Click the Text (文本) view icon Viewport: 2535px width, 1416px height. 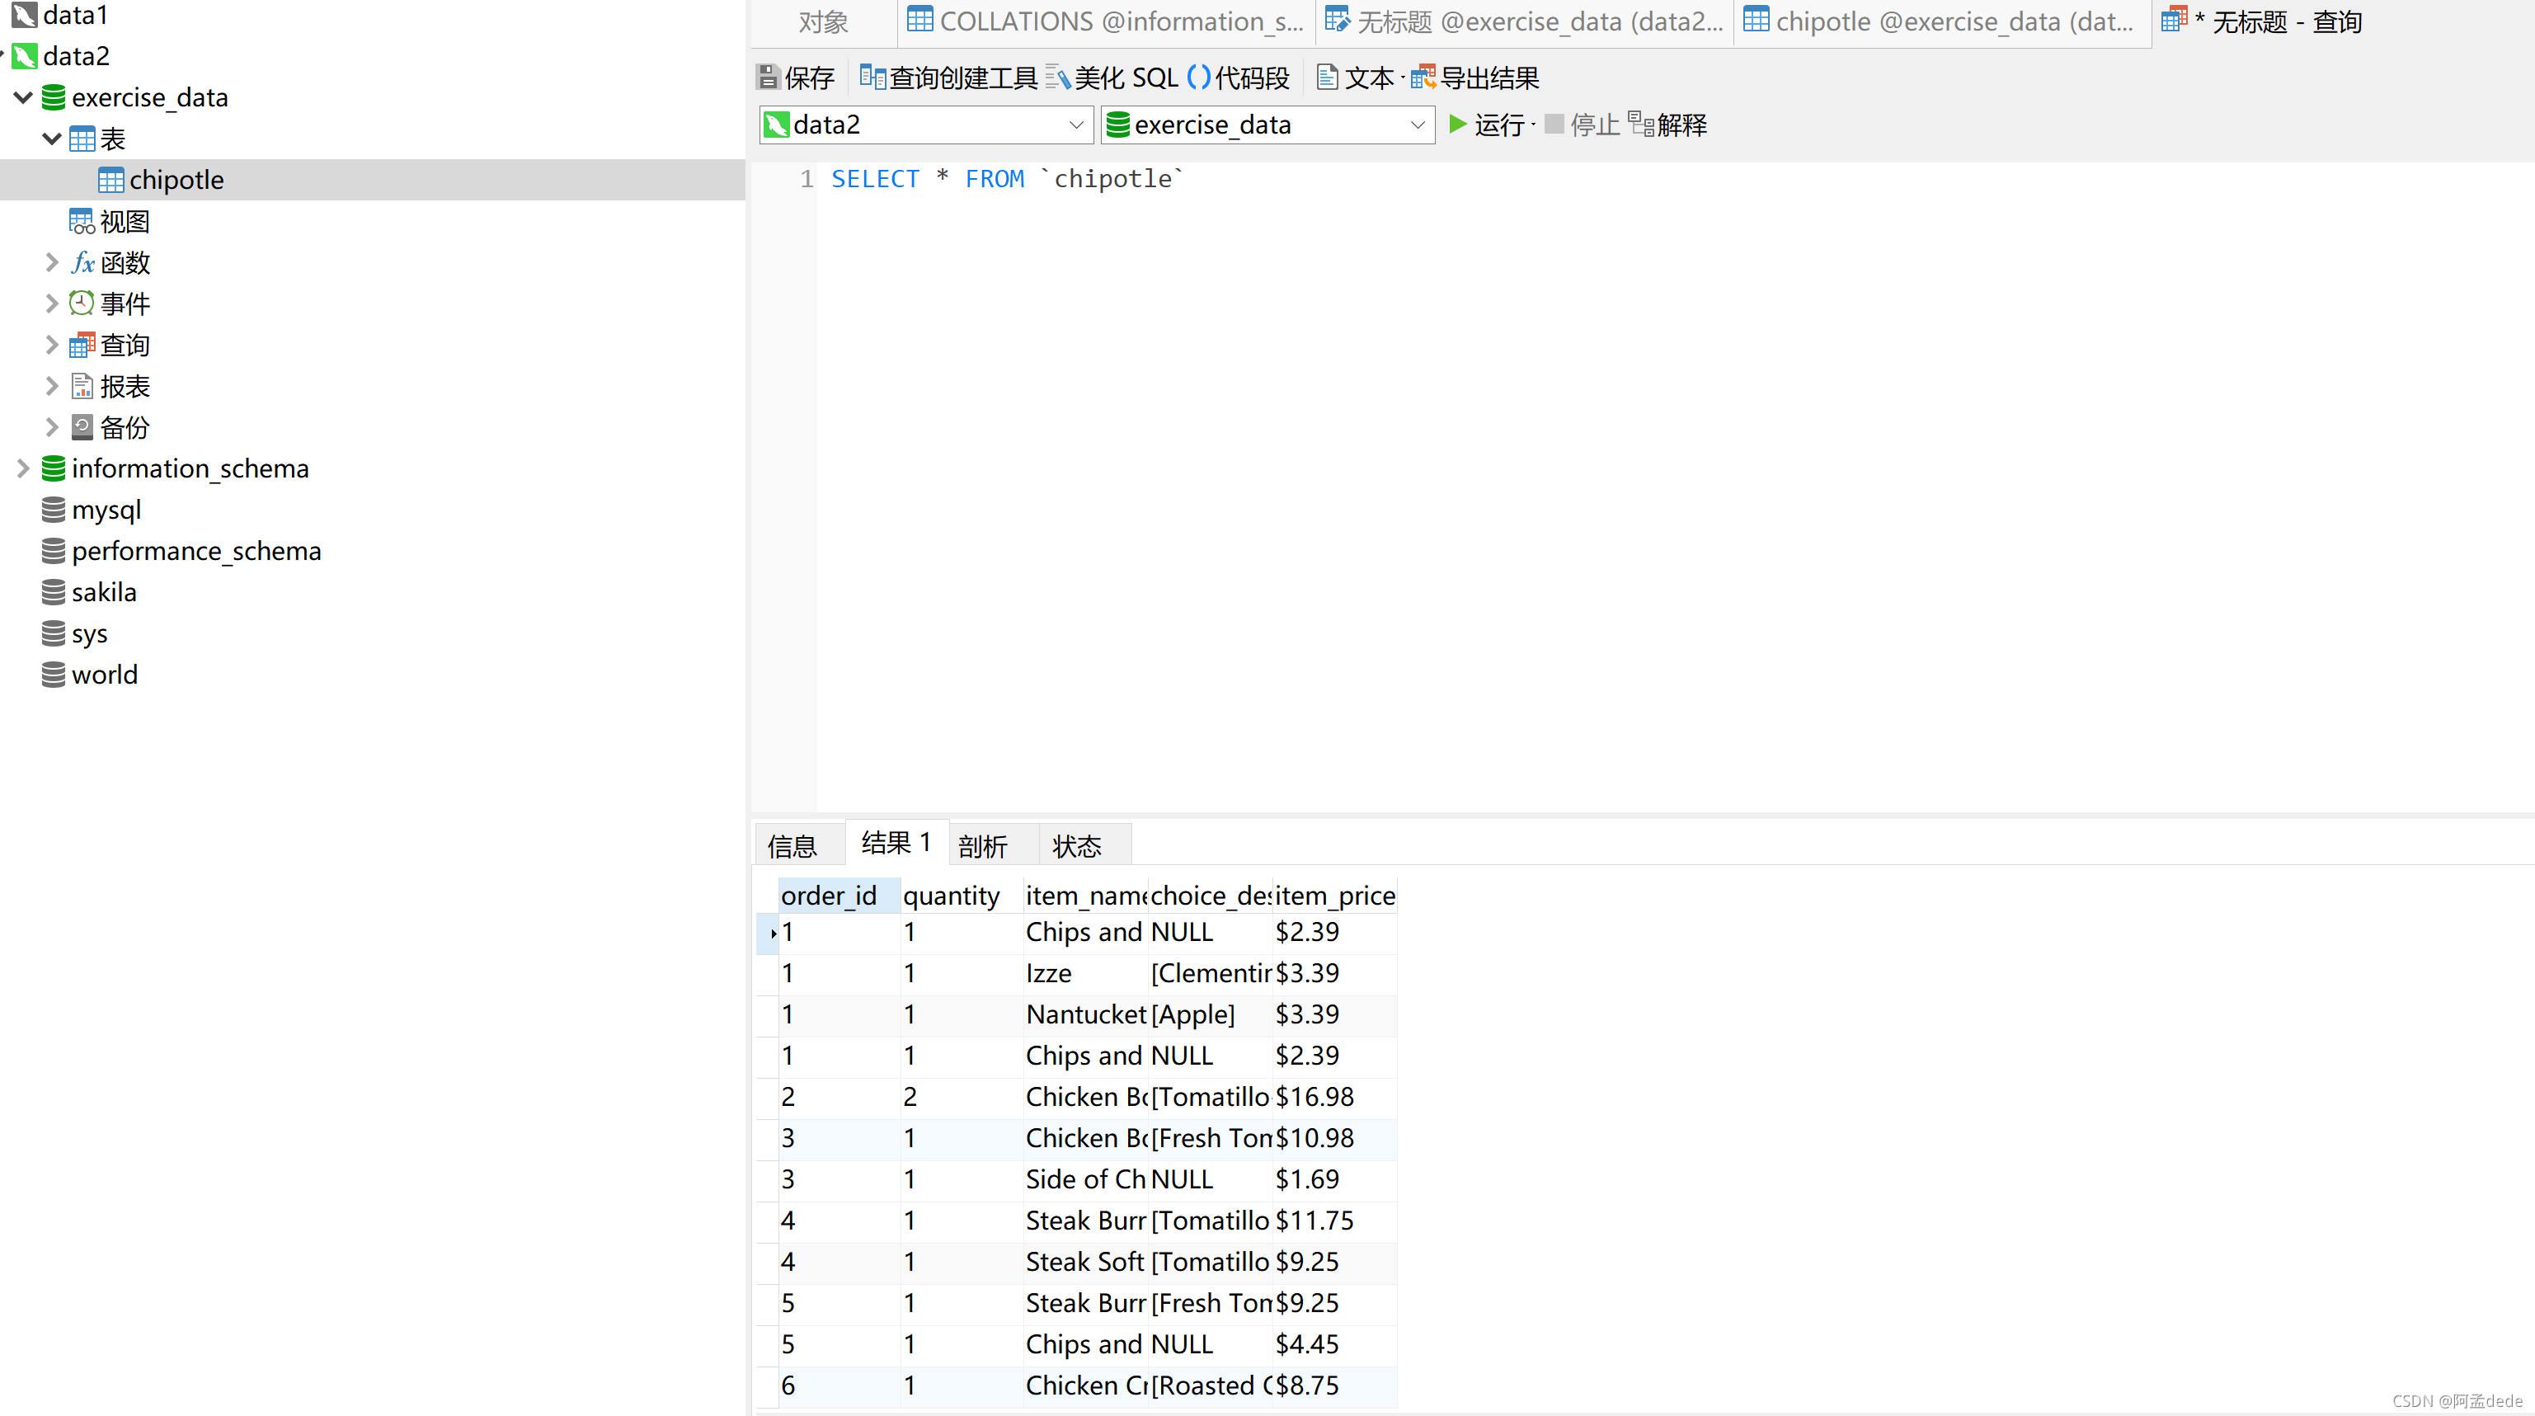(1327, 77)
